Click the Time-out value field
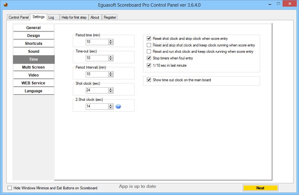This screenshot has width=299, height=195. pyautogui.click(x=97, y=58)
